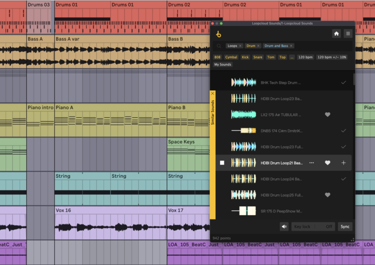Click the search magnifier icon
The image size is (375, 265).
(x=219, y=46)
